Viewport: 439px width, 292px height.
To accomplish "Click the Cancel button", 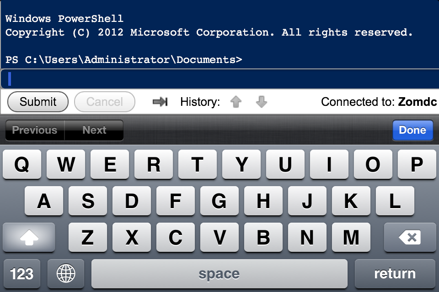I will (105, 102).
